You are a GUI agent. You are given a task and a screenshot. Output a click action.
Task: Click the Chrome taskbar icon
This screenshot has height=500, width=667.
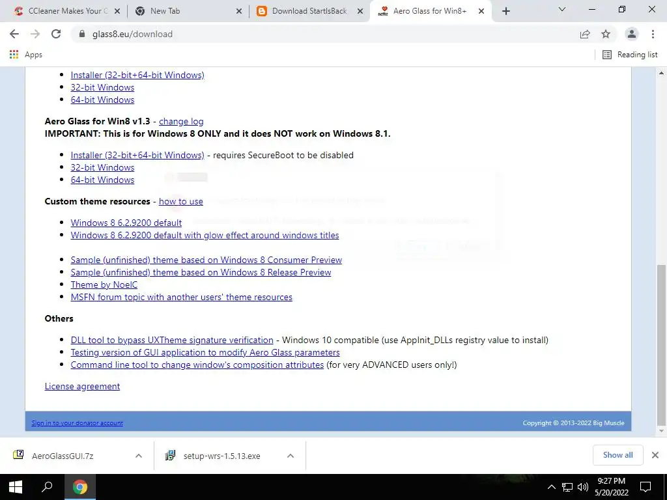[79, 487]
